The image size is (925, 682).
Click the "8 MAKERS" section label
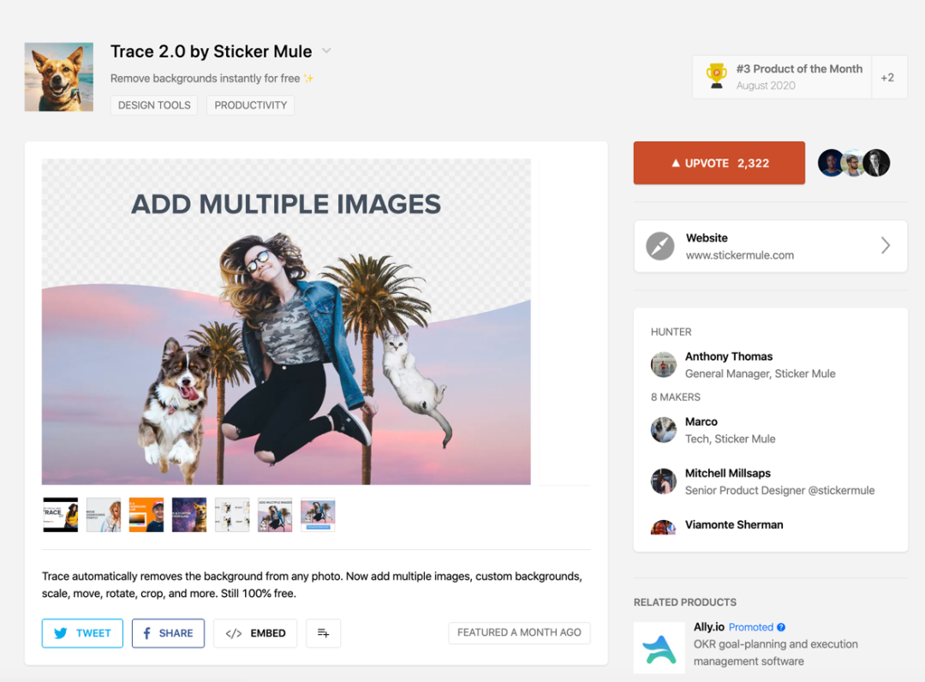(676, 397)
